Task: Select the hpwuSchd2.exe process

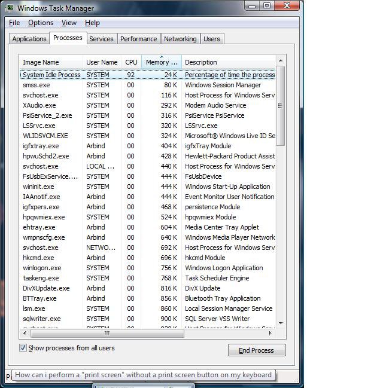Action: (148, 156)
